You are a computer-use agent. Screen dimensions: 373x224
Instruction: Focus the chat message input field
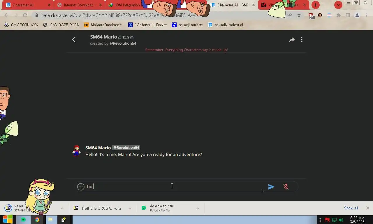[175, 187]
